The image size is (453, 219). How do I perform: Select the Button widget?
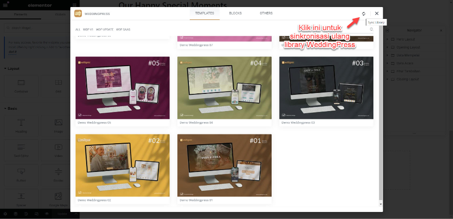point(21,175)
